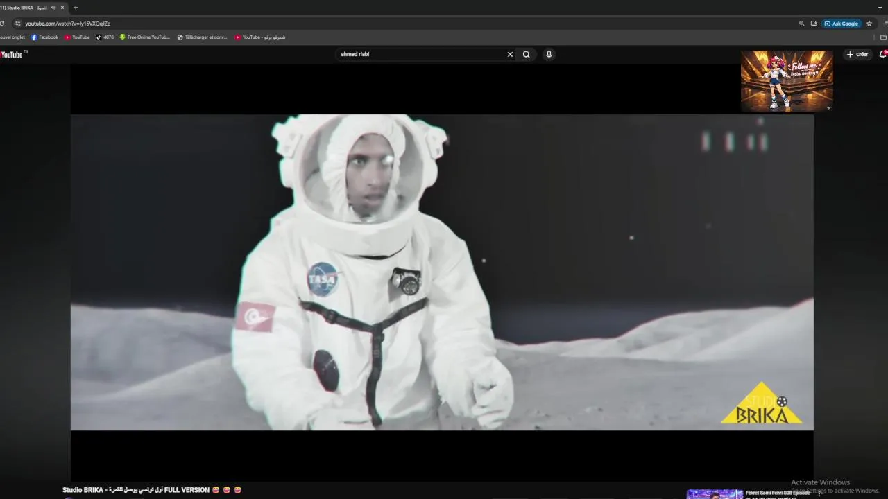Open YouTube notifications bell
Viewport: 888px width, 499px height.
883,54
